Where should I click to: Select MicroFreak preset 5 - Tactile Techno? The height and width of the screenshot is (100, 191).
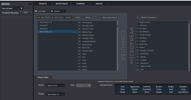click(x=162, y=35)
